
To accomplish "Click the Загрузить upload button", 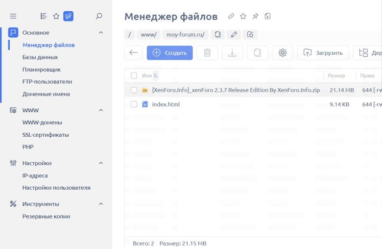I will pyautogui.click(x=323, y=53).
